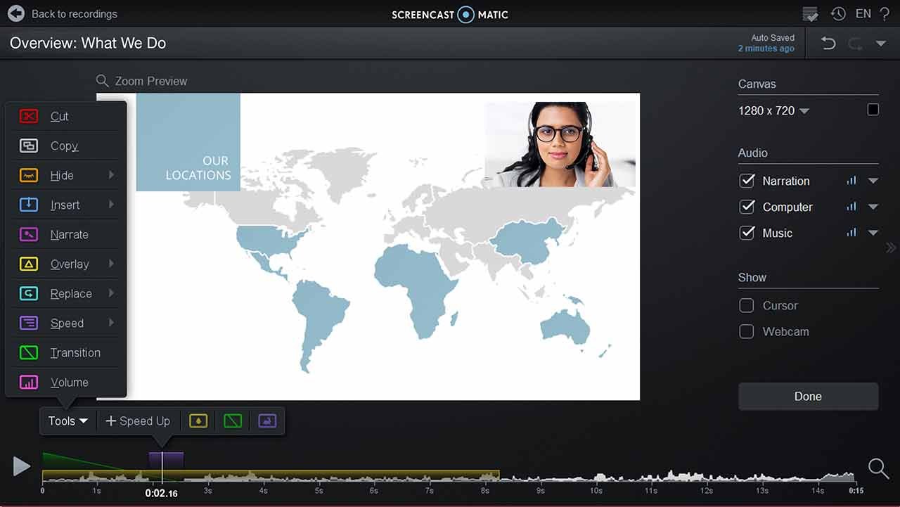Adjust Computer audio levels icon
The height and width of the screenshot is (507, 900).
(x=851, y=207)
